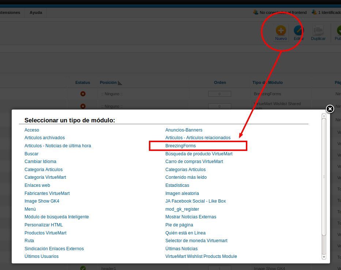341x270 pixels.
Task: Toggle published status of header1 row
Action: click(x=83, y=268)
